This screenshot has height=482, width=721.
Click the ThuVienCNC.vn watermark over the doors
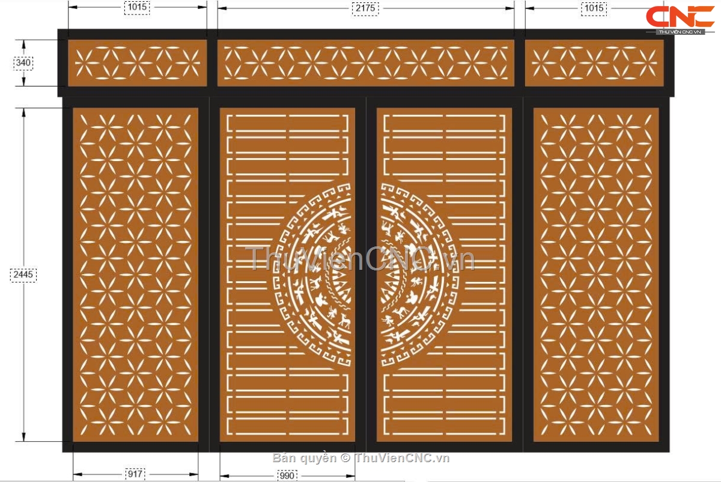point(360,259)
